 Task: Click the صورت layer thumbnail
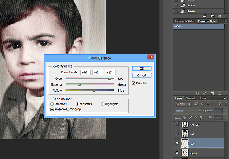tap(185, 153)
